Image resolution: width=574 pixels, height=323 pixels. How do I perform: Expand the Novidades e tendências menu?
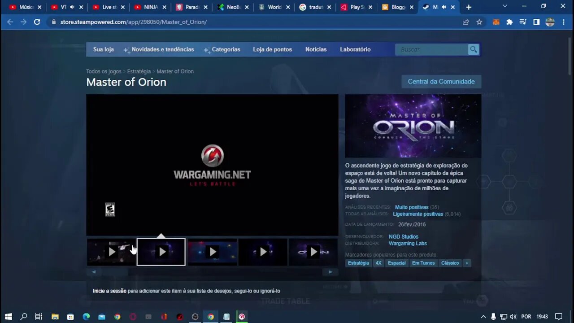point(159,50)
